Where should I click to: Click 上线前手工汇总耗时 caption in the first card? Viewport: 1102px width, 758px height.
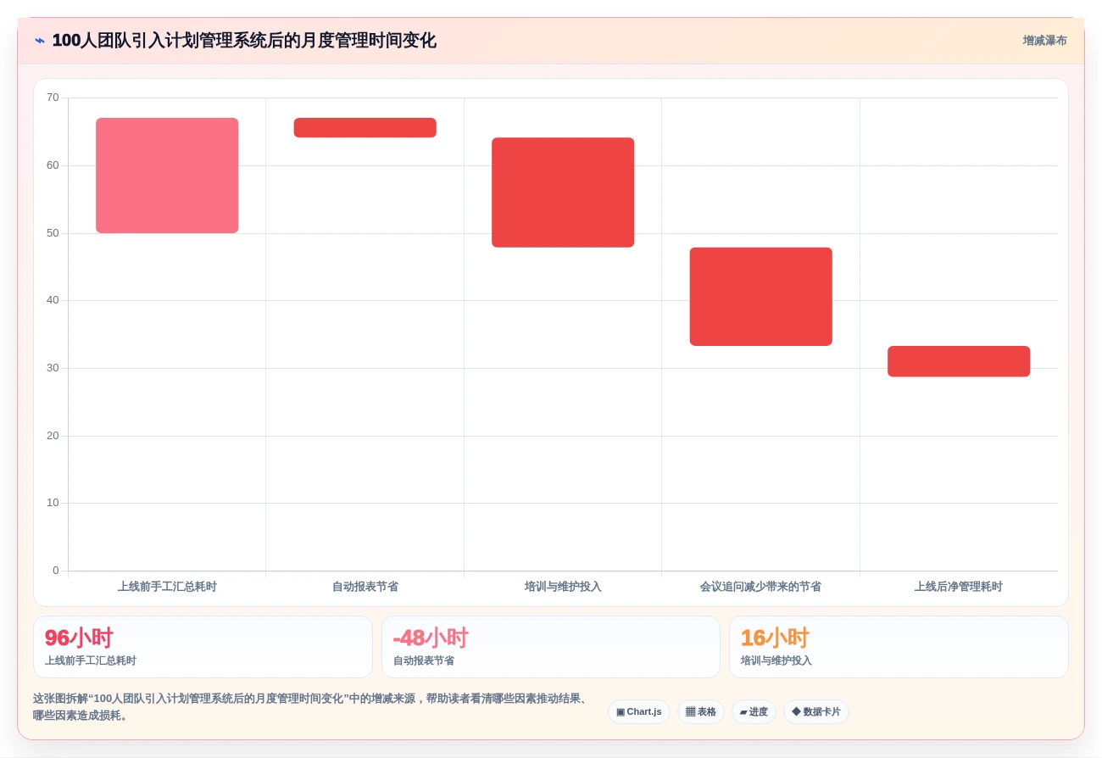91,660
